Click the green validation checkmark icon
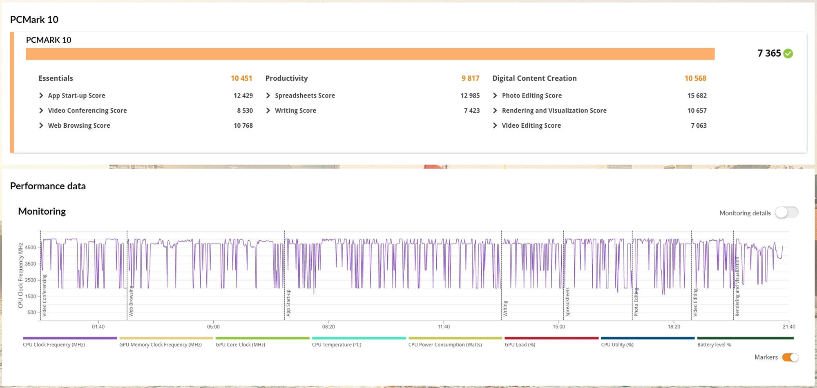 tap(788, 53)
